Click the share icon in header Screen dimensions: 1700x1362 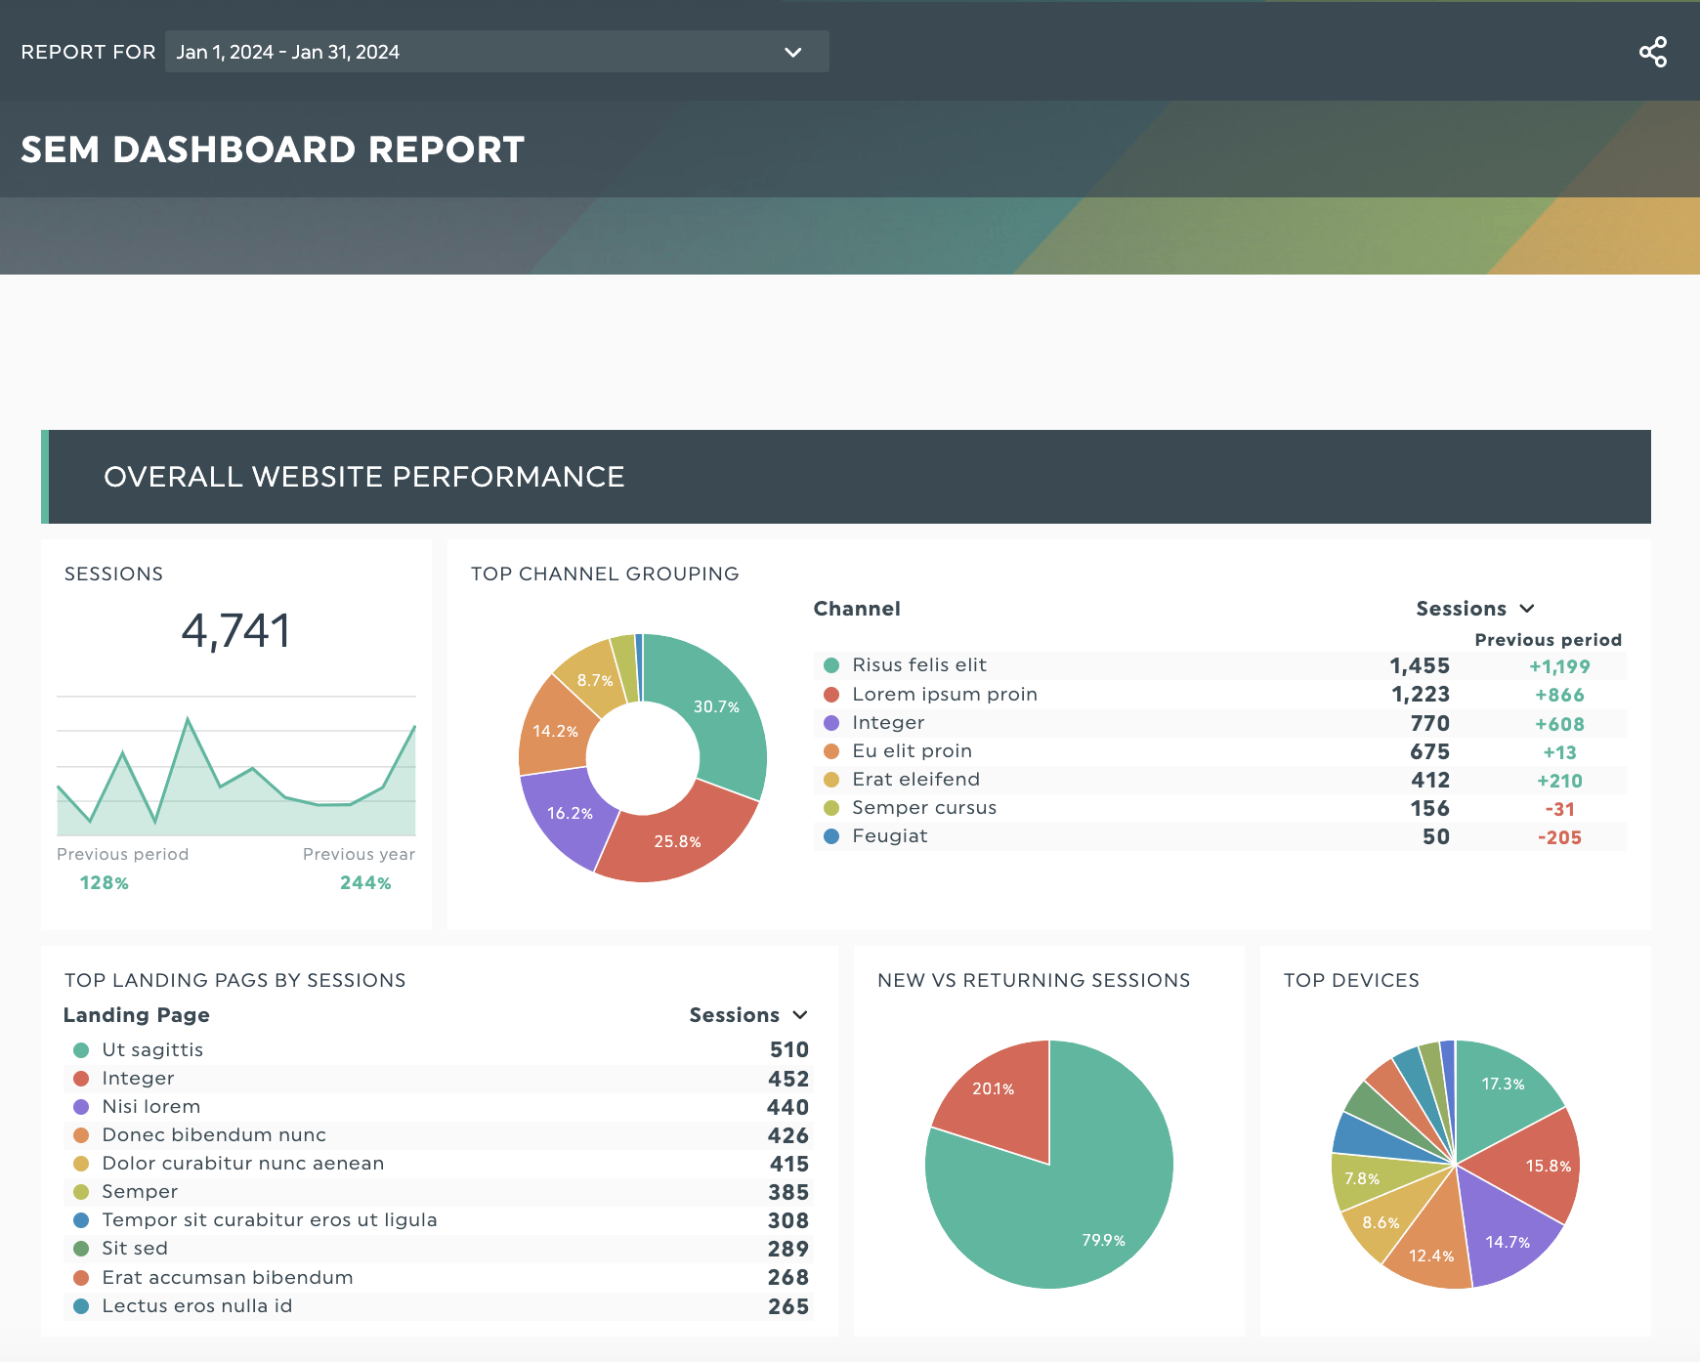tap(1652, 52)
